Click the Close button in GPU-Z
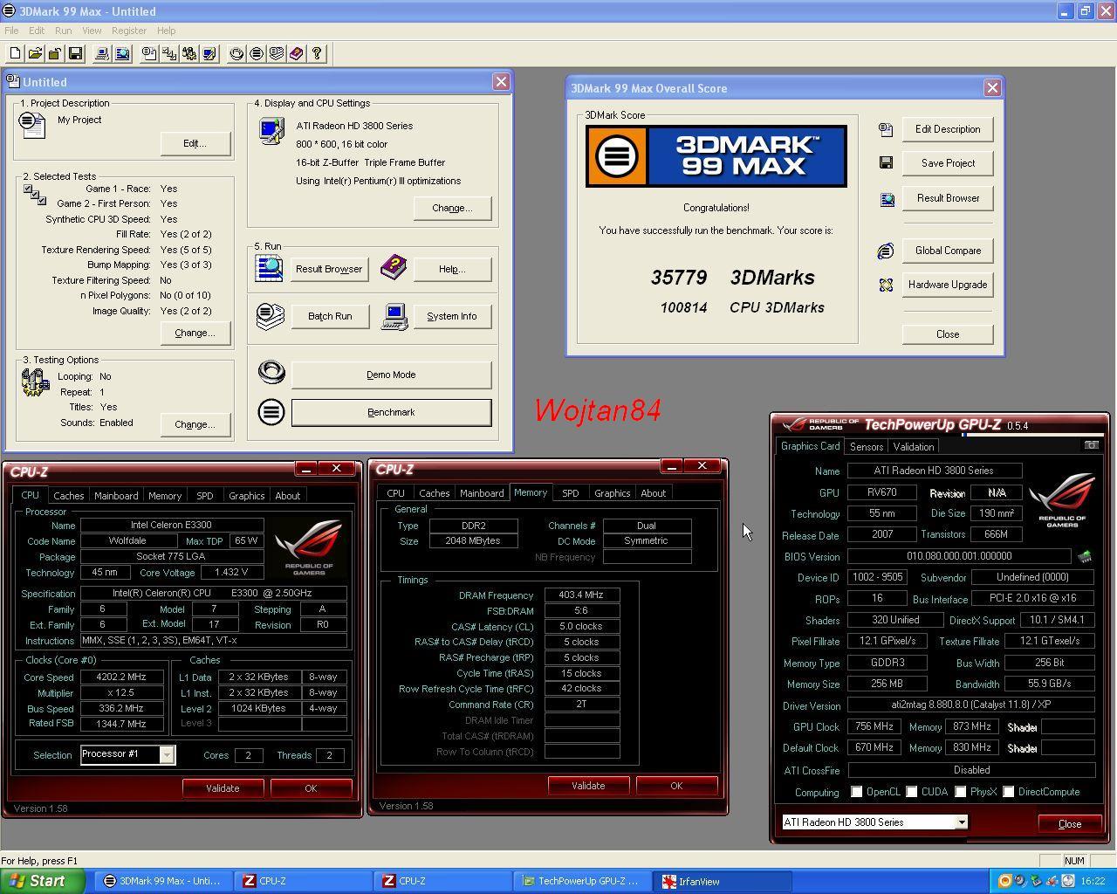Viewport: 1117px width, 894px height. [1070, 824]
